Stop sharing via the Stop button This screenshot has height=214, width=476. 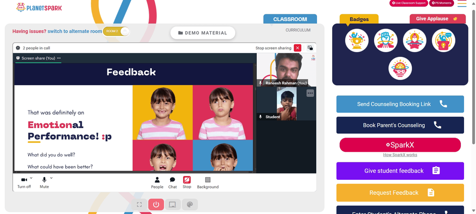coord(187,183)
